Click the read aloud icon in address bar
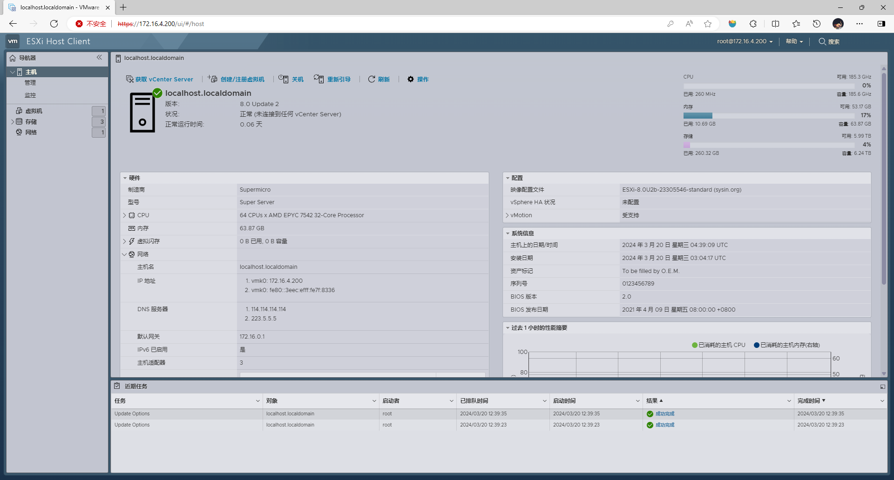 [x=689, y=24]
